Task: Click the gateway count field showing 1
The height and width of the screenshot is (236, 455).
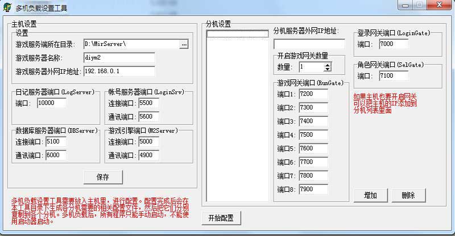Action: tap(311, 67)
